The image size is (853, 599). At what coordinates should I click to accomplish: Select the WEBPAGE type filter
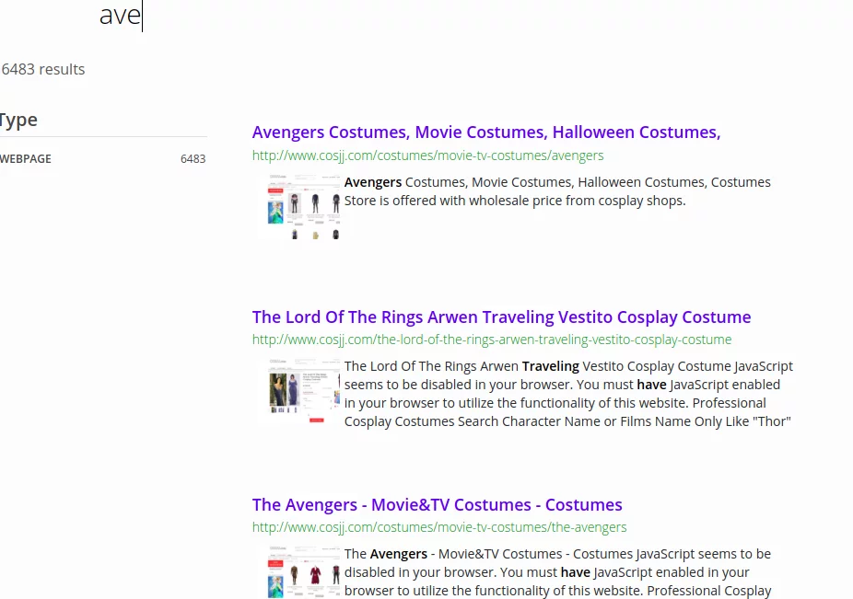[26, 159]
